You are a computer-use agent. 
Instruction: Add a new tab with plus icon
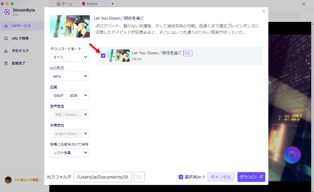pyautogui.click(x=113, y=4)
